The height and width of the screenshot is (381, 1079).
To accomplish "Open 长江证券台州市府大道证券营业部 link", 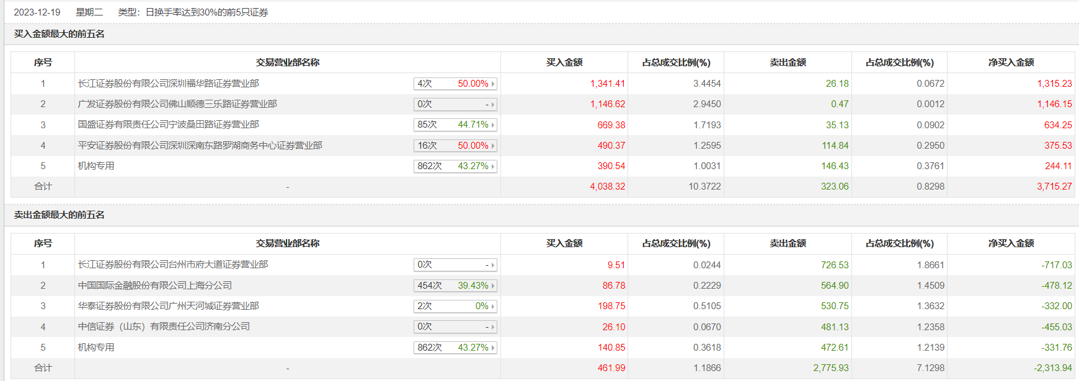I will pyautogui.click(x=173, y=265).
